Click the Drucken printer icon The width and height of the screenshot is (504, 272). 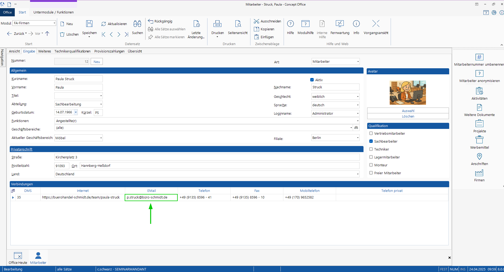tap(217, 24)
